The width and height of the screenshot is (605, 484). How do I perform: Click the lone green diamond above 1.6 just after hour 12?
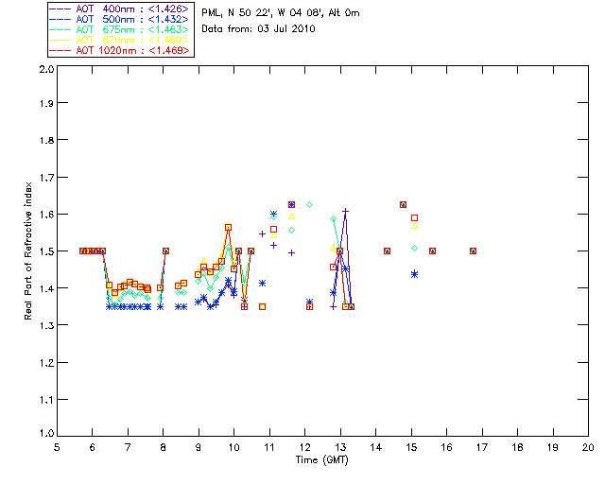coord(309,204)
